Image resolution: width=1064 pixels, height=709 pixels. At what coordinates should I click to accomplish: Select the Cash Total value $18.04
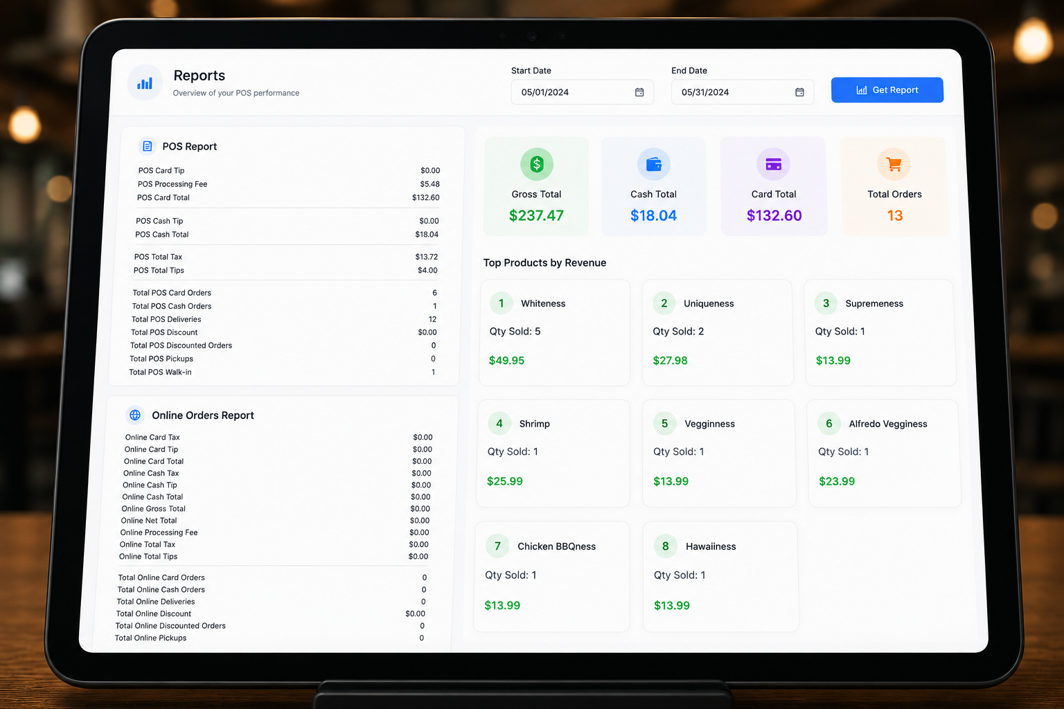pos(654,215)
